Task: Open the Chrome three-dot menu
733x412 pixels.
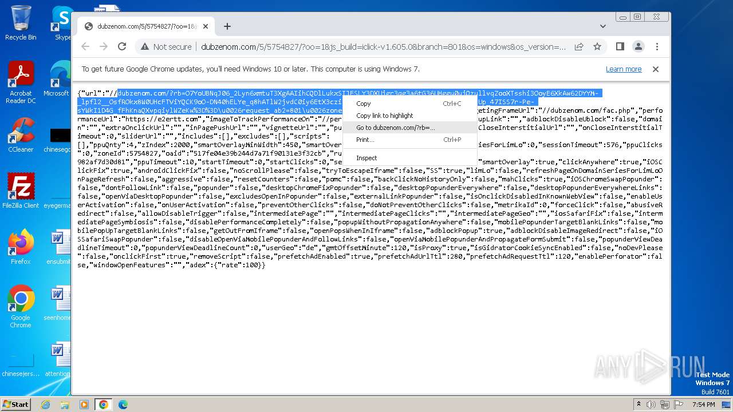Action: click(x=657, y=46)
